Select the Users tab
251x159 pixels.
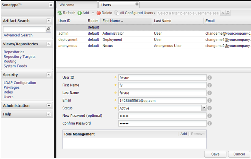[x=119, y=5]
